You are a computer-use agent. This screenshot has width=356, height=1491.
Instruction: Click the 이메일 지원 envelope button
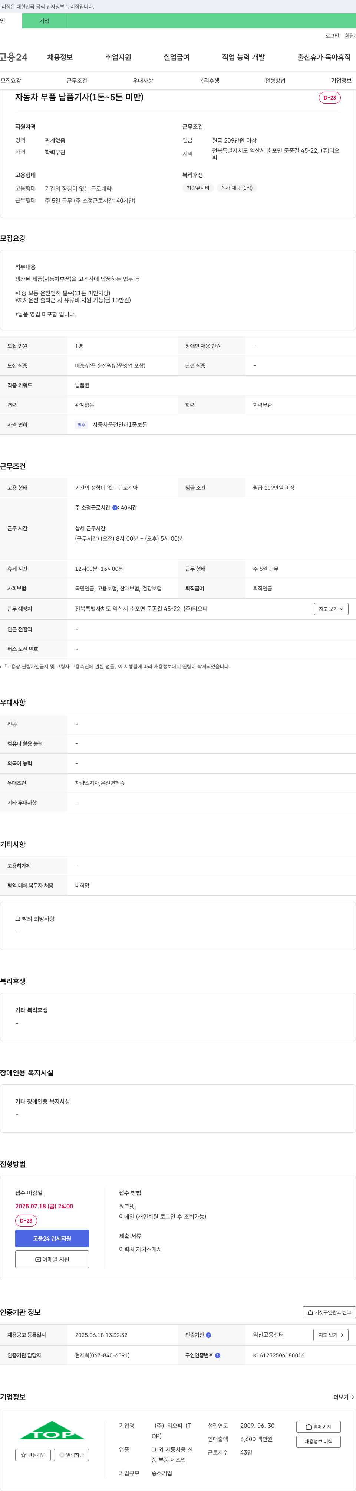click(52, 1259)
